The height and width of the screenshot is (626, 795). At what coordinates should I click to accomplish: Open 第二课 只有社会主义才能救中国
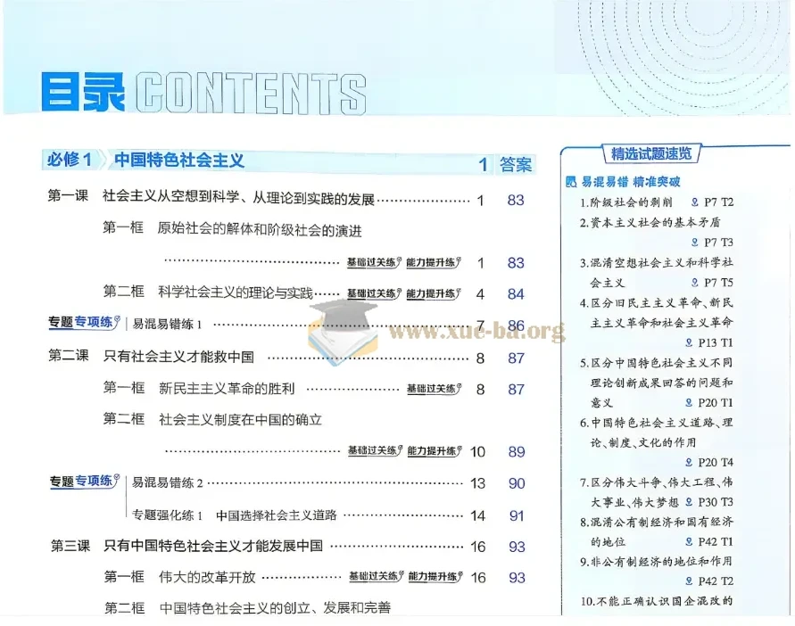click(151, 356)
